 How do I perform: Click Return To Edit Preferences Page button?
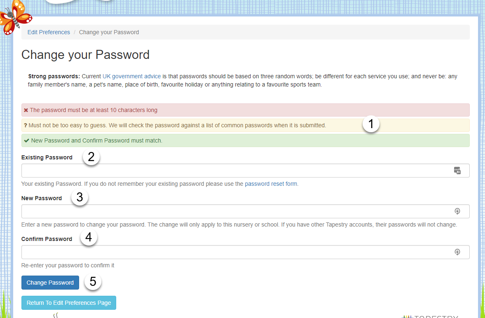[x=69, y=303]
